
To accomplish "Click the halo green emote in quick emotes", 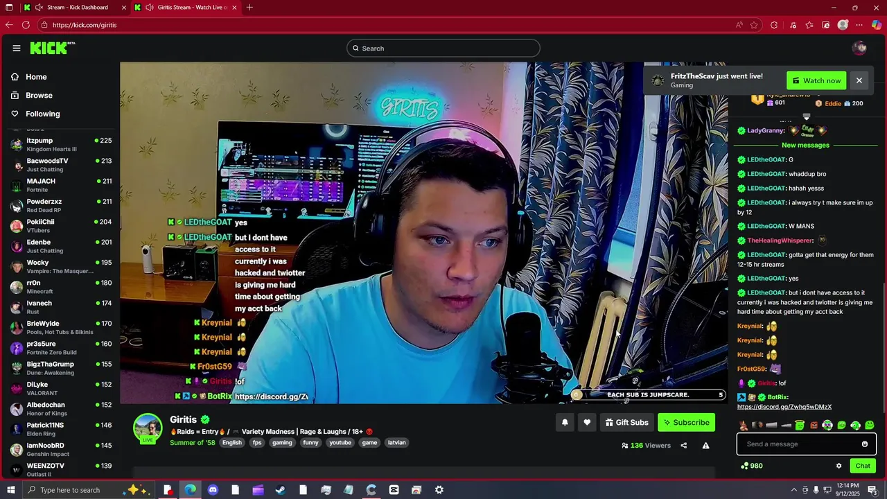I will 800,426.
